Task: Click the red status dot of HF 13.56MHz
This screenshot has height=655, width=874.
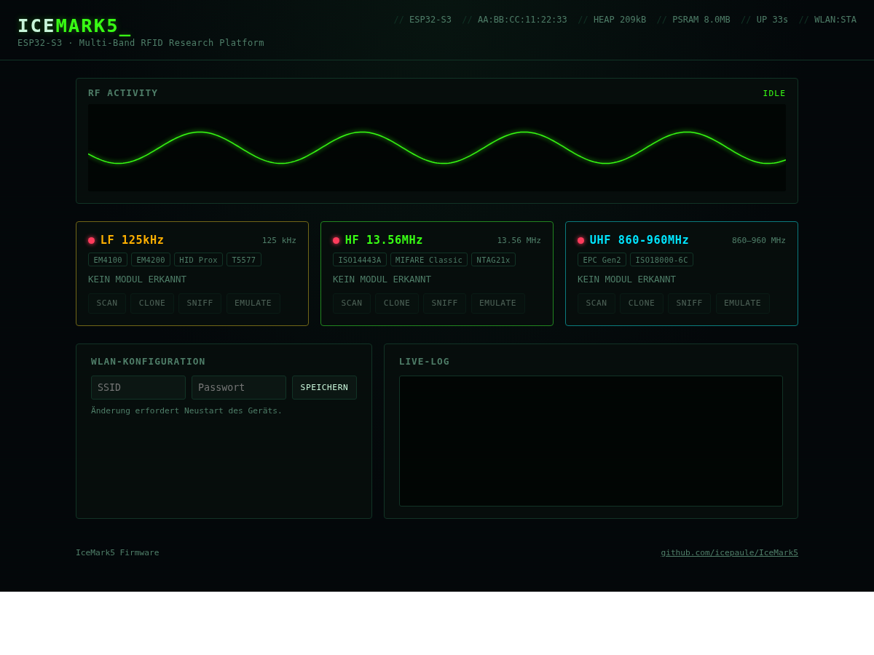Action: click(336, 240)
